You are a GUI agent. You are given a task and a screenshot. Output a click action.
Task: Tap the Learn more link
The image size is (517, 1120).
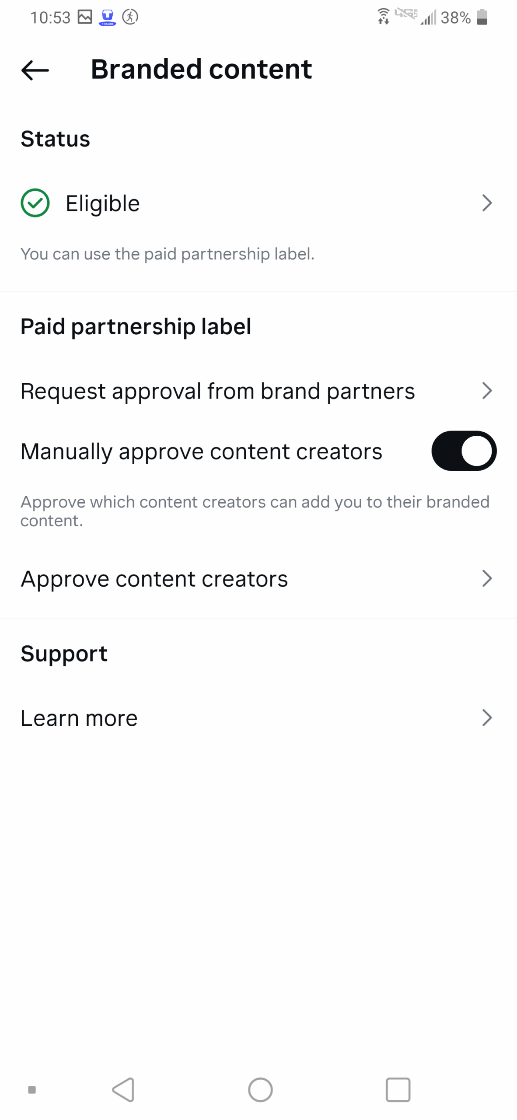point(79,718)
